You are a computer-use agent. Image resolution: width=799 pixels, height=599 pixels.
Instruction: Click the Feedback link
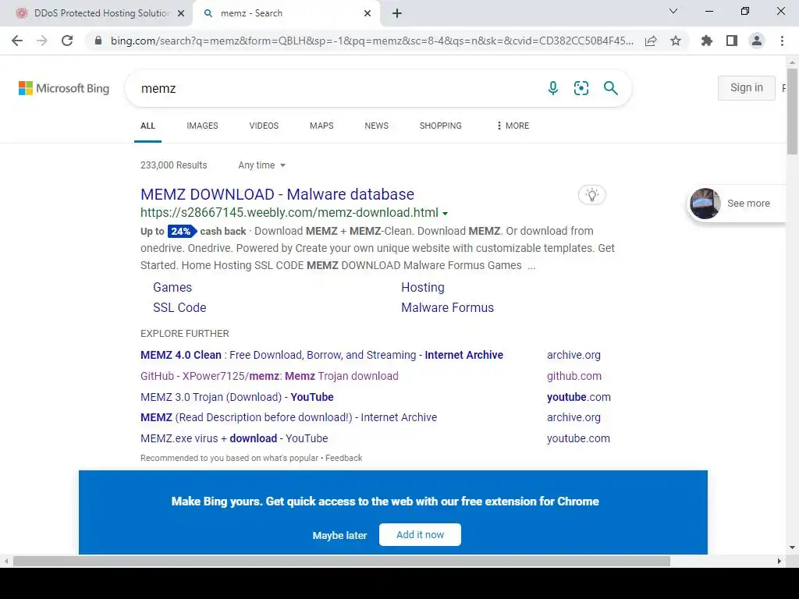tap(343, 458)
